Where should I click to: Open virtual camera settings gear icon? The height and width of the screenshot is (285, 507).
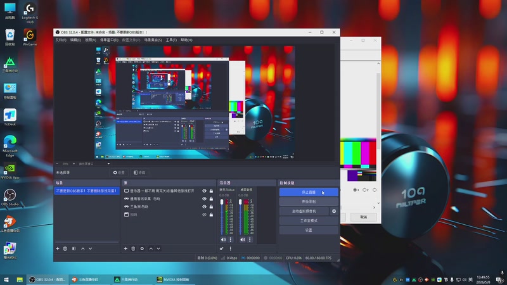[x=334, y=211]
